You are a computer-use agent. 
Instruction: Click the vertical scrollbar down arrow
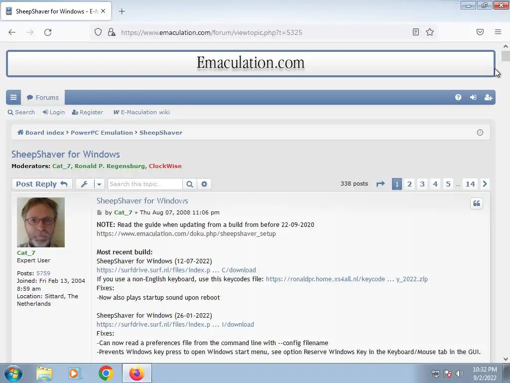pyautogui.click(x=506, y=359)
